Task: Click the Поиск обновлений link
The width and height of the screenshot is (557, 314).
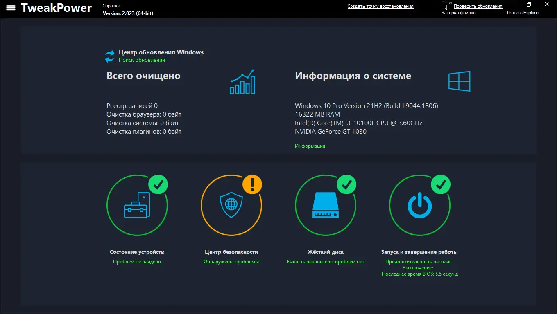Action: (142, 60)
